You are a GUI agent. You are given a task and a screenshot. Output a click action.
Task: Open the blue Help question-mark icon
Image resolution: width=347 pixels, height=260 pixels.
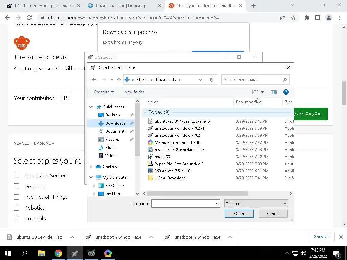[x=286, y=92]
